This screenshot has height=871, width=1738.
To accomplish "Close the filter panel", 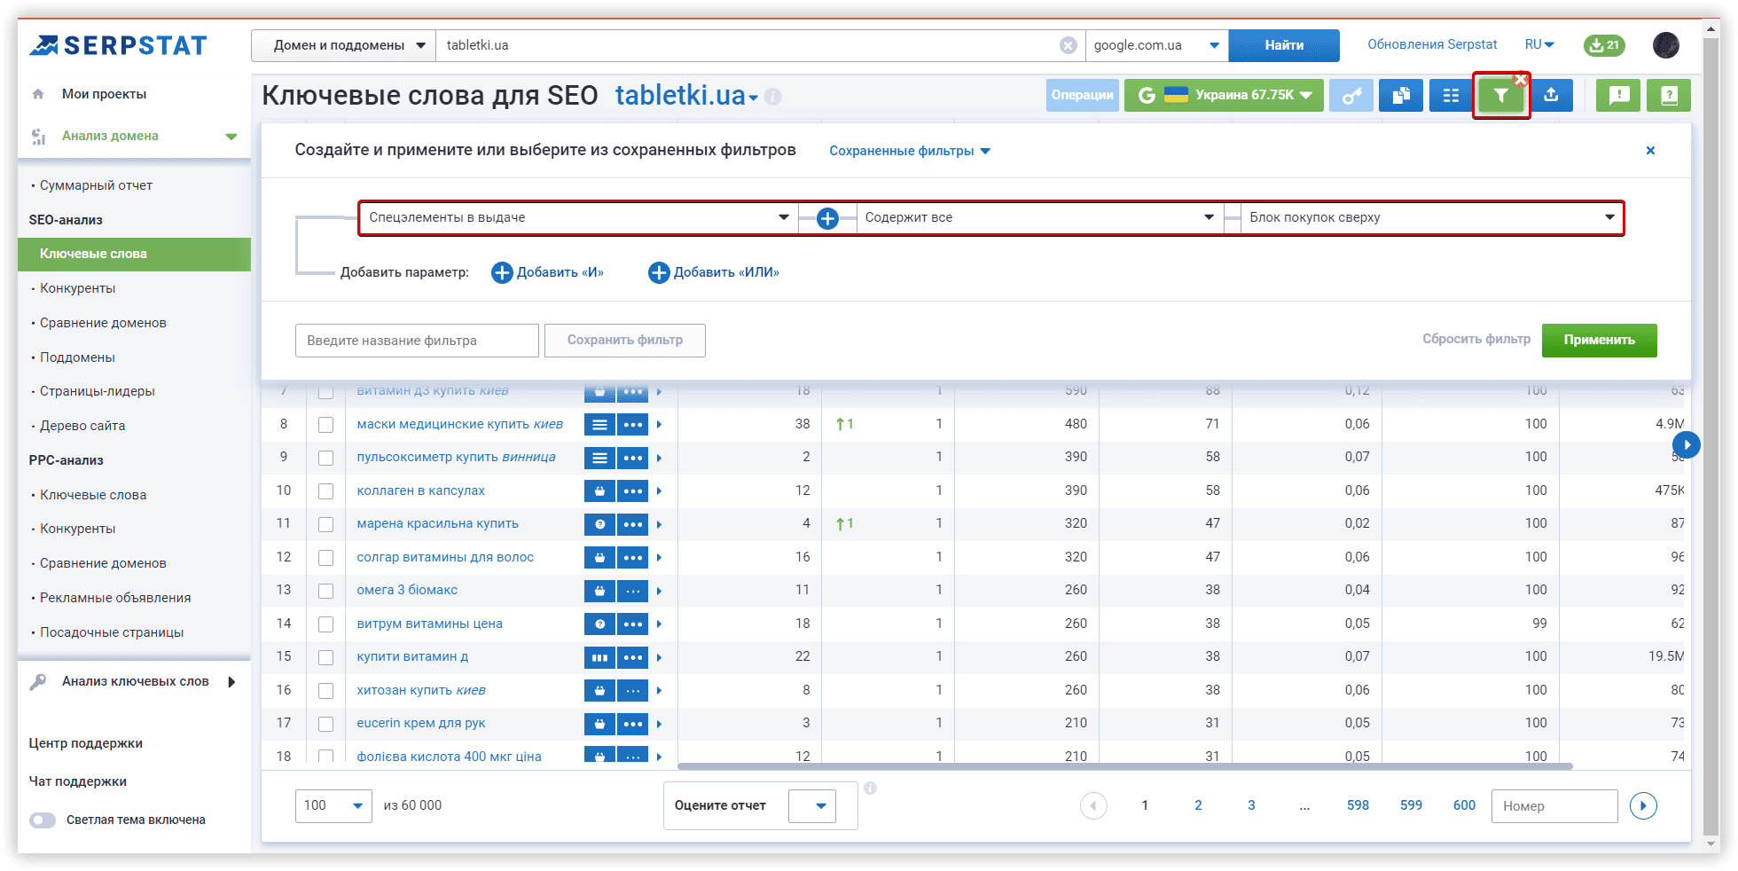I will tap(1650, 151).
